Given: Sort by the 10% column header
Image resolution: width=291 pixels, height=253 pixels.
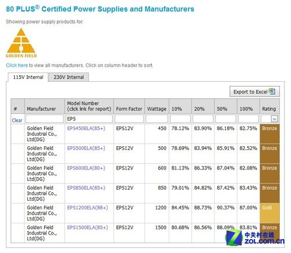Looking at the screenshot, I should tap(180, 106).
